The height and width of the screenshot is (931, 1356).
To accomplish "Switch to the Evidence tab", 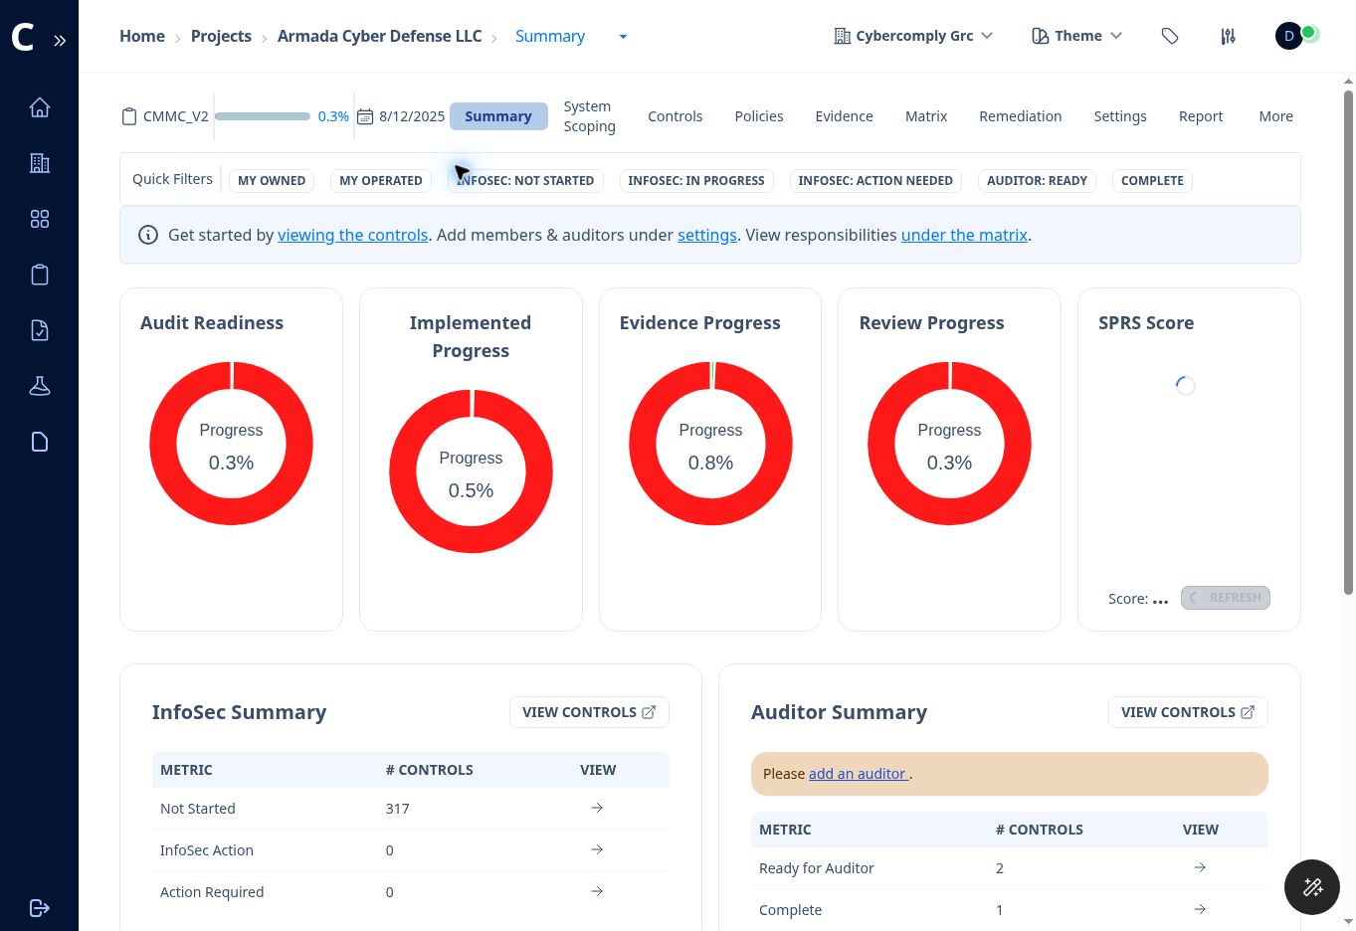I will [844, 116].
